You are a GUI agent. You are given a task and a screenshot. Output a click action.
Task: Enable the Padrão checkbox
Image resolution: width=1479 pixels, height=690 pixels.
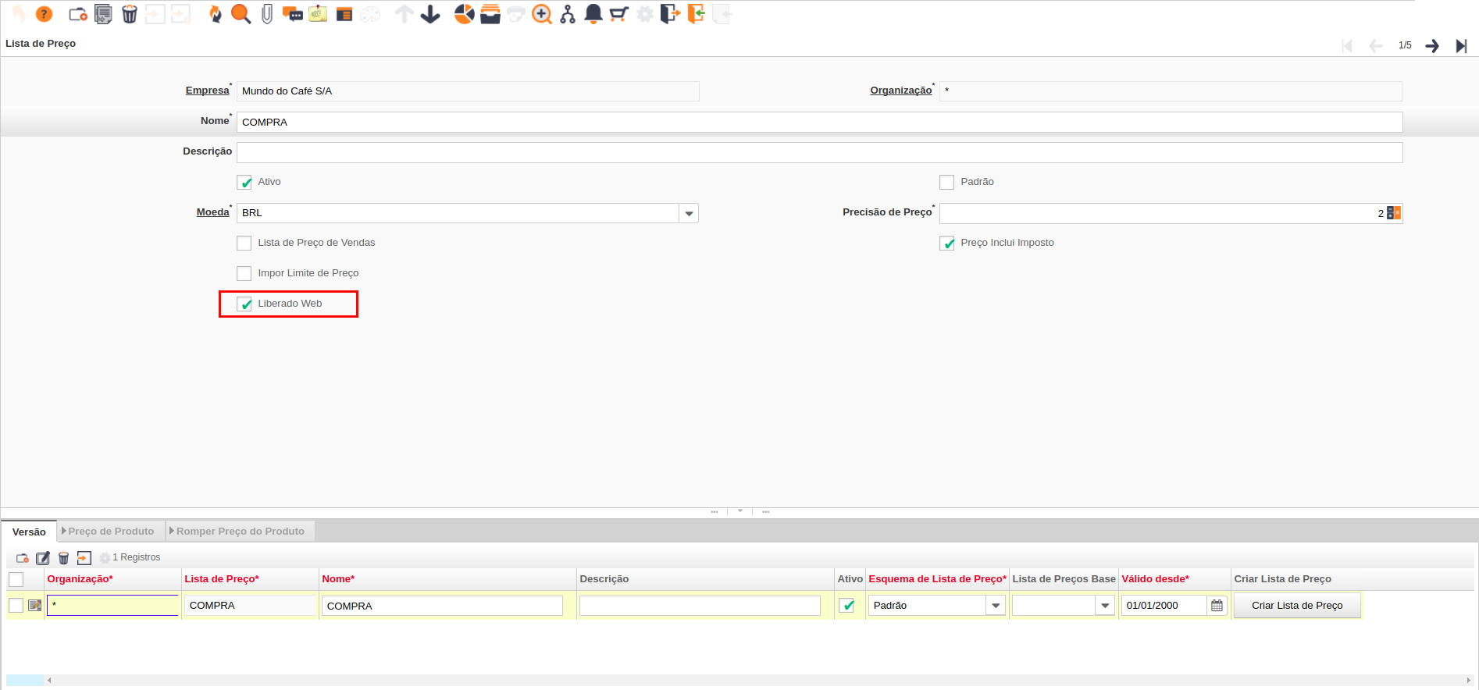tap(947, 183)
